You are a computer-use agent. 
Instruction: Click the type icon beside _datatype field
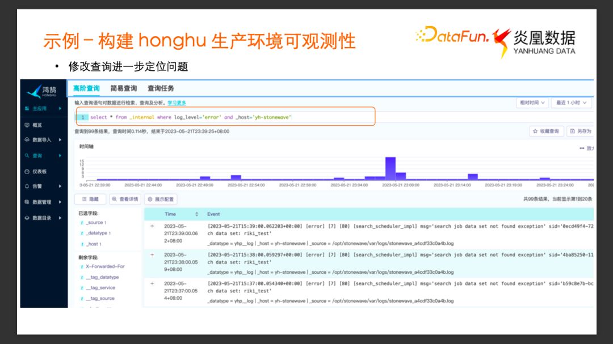82,233
